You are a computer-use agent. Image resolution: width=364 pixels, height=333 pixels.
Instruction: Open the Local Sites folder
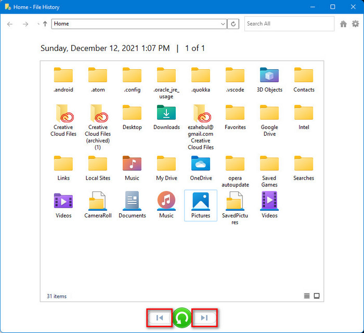point(98,168)
